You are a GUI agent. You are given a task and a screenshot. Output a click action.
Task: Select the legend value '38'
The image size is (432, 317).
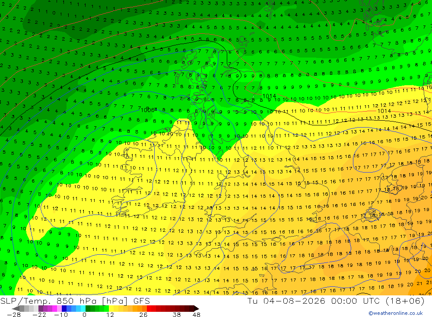177,315
